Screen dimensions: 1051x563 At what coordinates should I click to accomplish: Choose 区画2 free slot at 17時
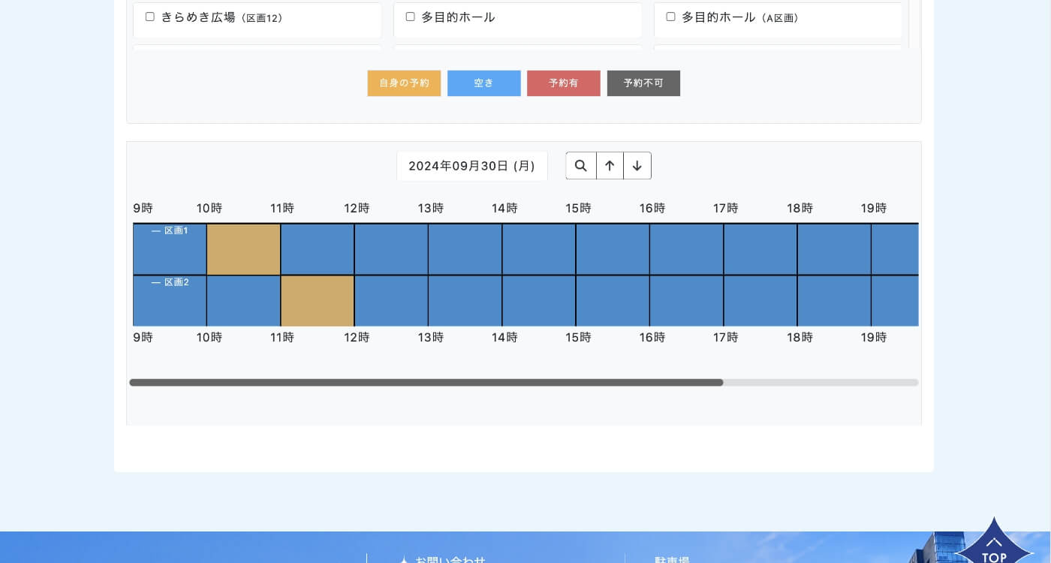point(760,301)
